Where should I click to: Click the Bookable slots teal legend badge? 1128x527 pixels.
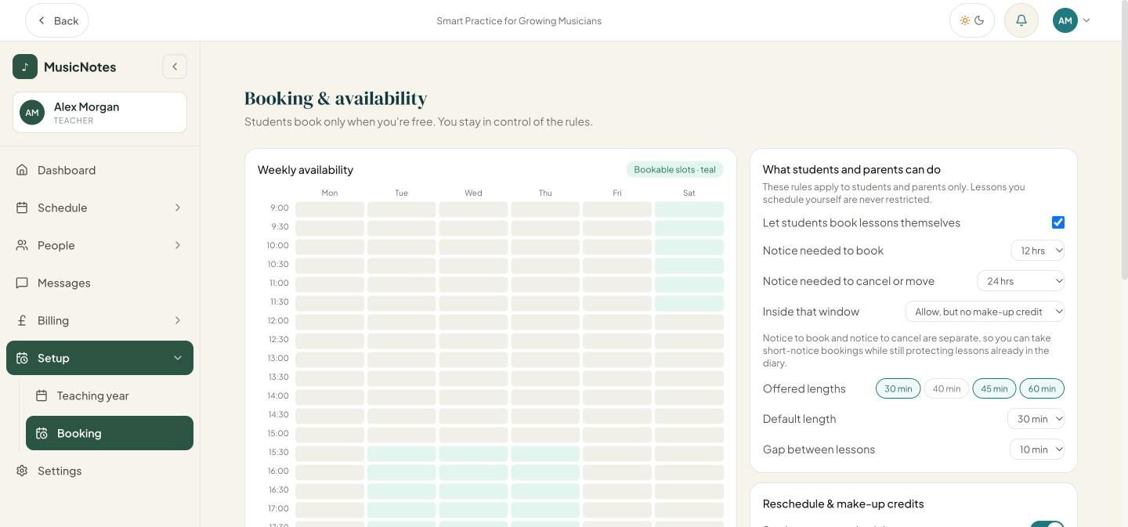pos(674,170)
